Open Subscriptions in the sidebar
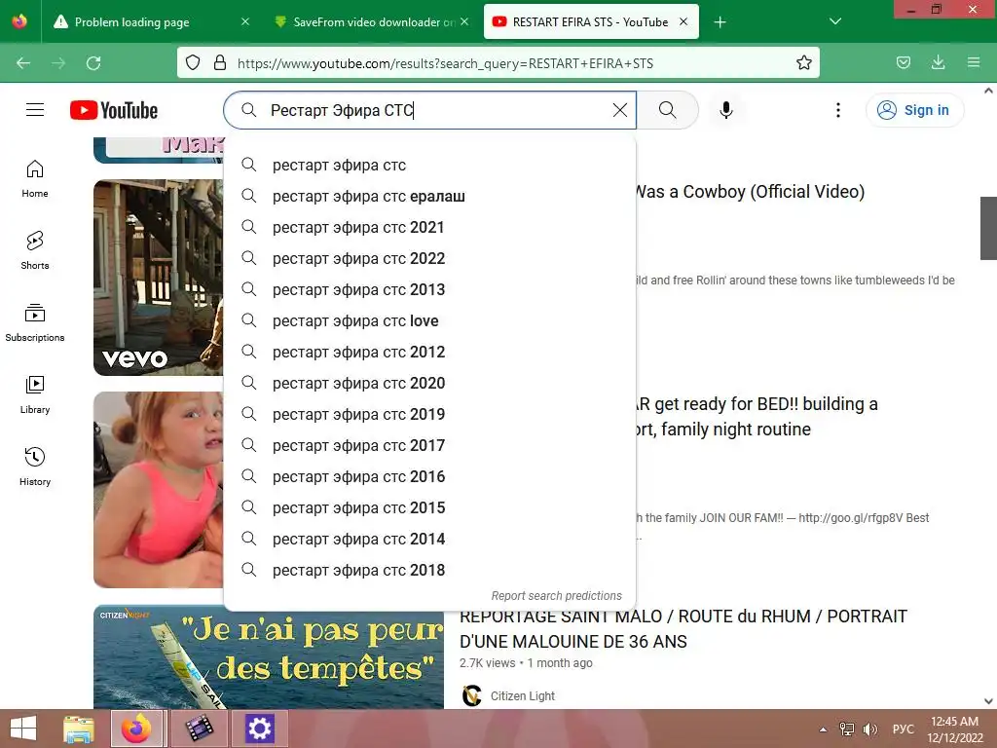 click(35, 322)
